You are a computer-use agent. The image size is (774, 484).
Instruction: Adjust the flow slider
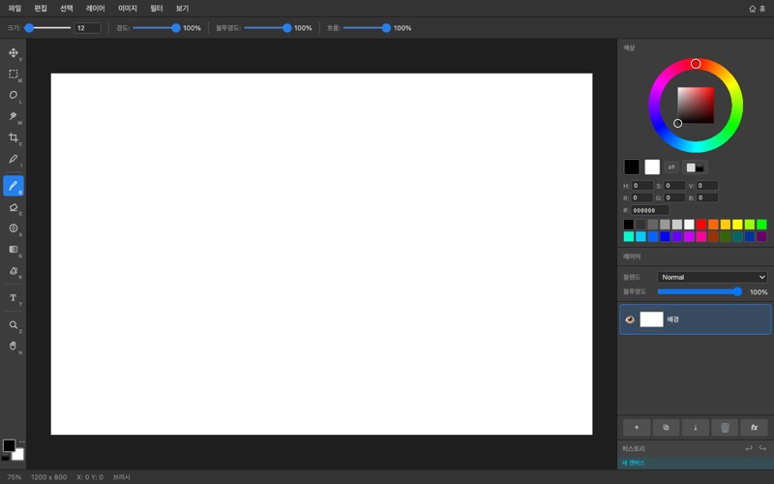click(x=367, y=28)
